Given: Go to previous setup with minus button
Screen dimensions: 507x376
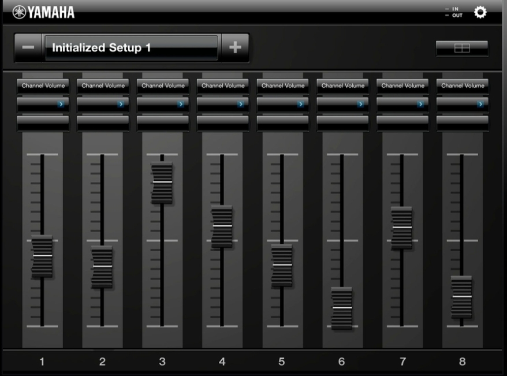Looking at the screenshot, I should [x=28, y=47].
